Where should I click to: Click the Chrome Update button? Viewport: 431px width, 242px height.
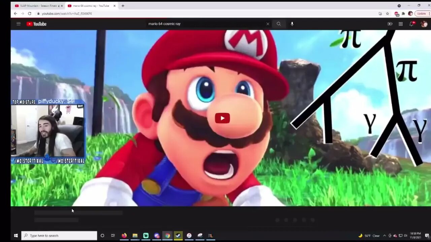(x=422, y=13)
